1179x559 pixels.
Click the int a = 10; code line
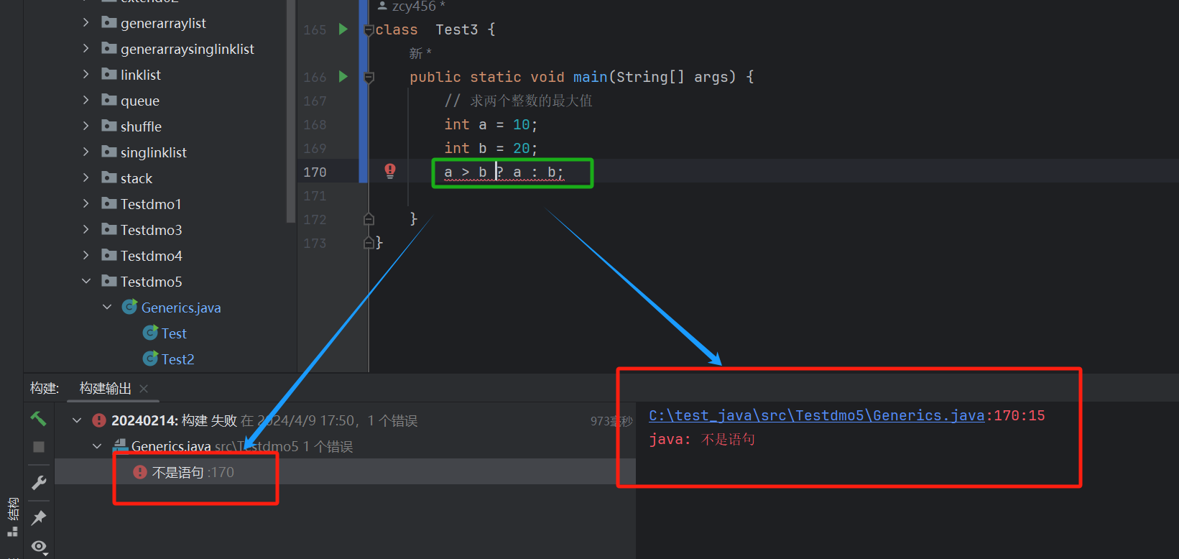click(491, 124)
